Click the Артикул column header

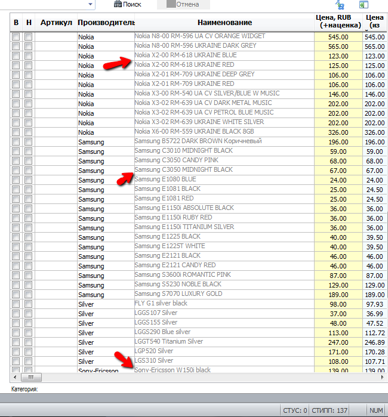56,22
